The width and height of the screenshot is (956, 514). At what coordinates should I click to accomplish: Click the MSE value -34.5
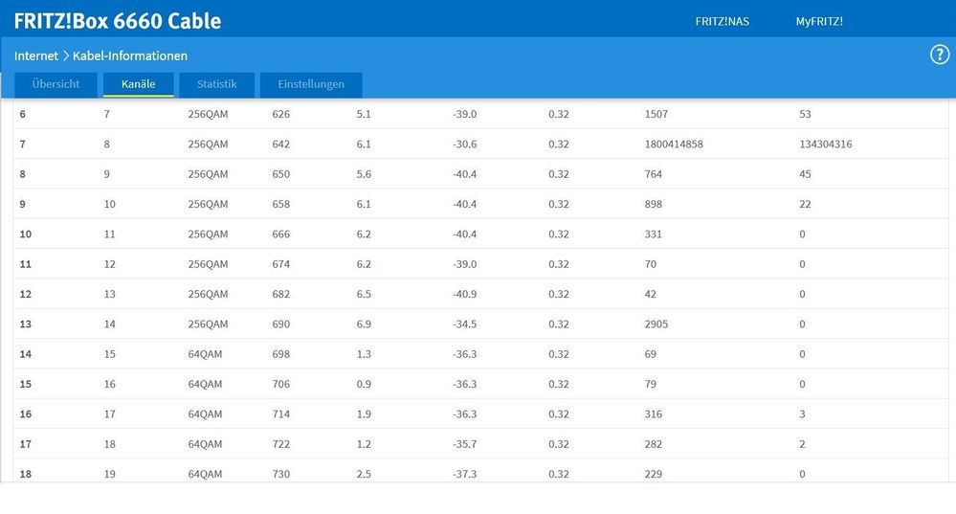pyautogui.click(x=464, y=324)
